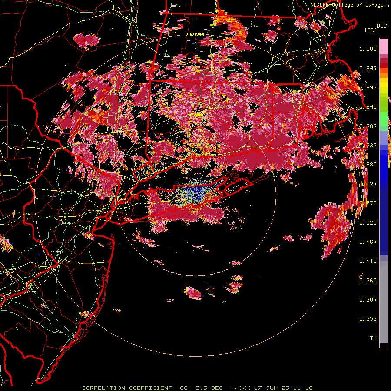Click the Correlation Coefficient caption at bottom

(x=197, y=388)
